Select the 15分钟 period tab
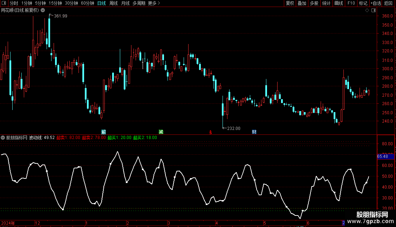 55,3
